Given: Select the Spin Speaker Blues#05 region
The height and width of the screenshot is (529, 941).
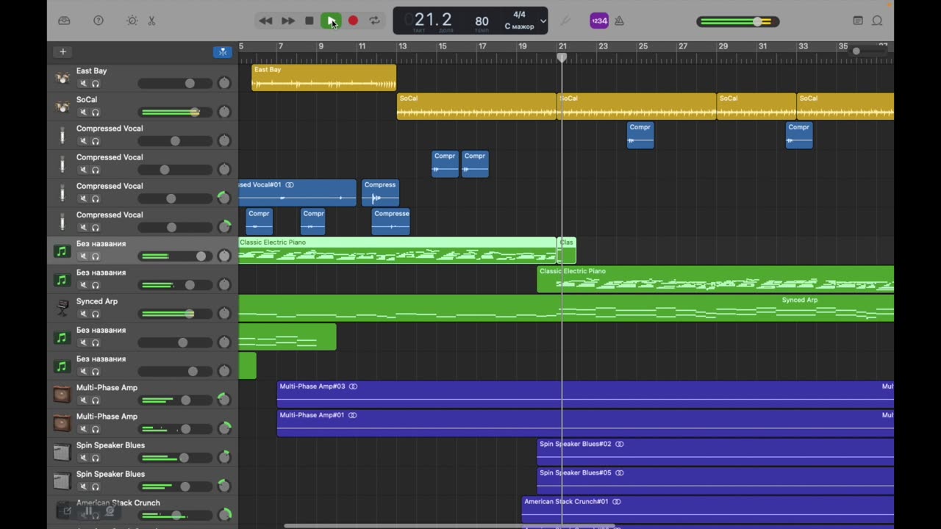Looking at the screenshot, I should pyautogui.click(x=715, y=480).
